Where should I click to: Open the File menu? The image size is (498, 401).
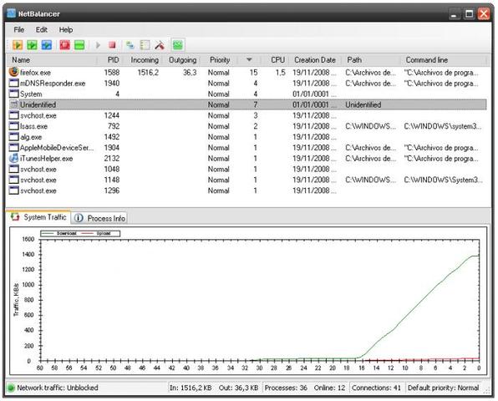pos(18,30)
